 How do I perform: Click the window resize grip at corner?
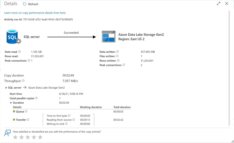[x=232, y=141]
